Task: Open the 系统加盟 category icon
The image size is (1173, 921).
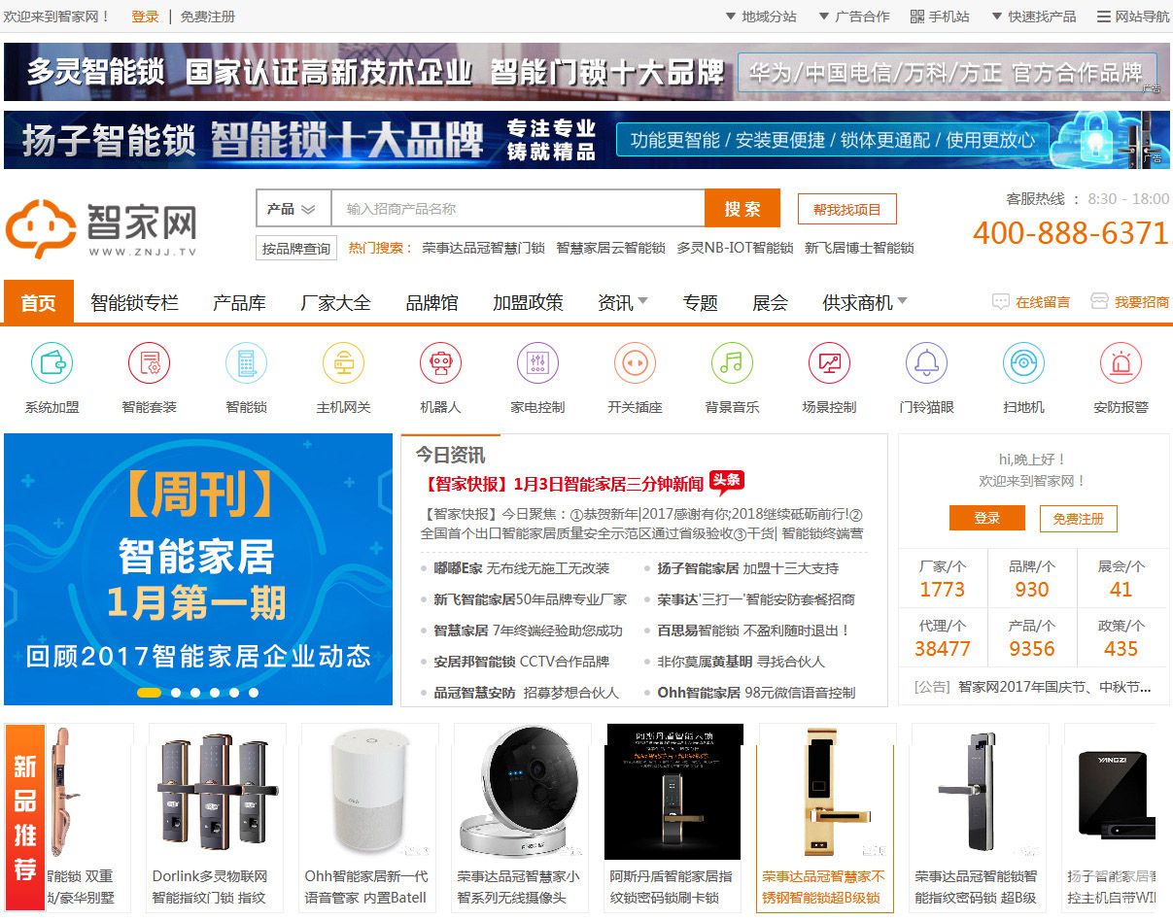Action: [x=52, y=363]
